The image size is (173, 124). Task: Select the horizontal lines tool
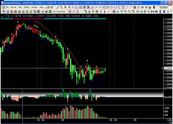tap(123, 7)
